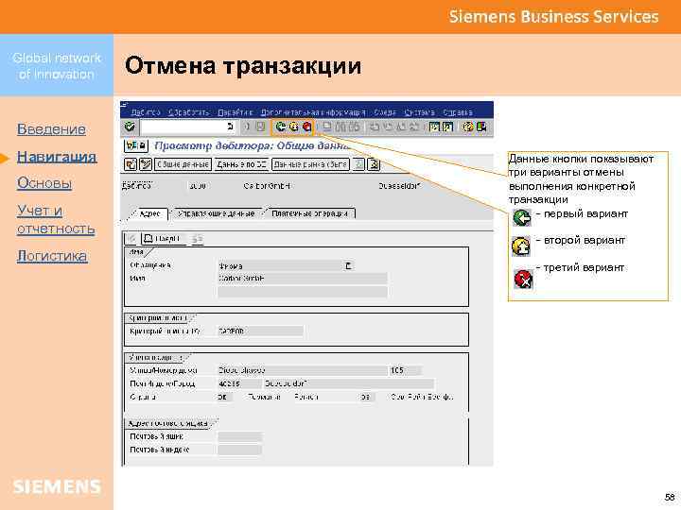
Task: Click the Имя field with company name
Action: pyautogui.click(x=303, y=279)
